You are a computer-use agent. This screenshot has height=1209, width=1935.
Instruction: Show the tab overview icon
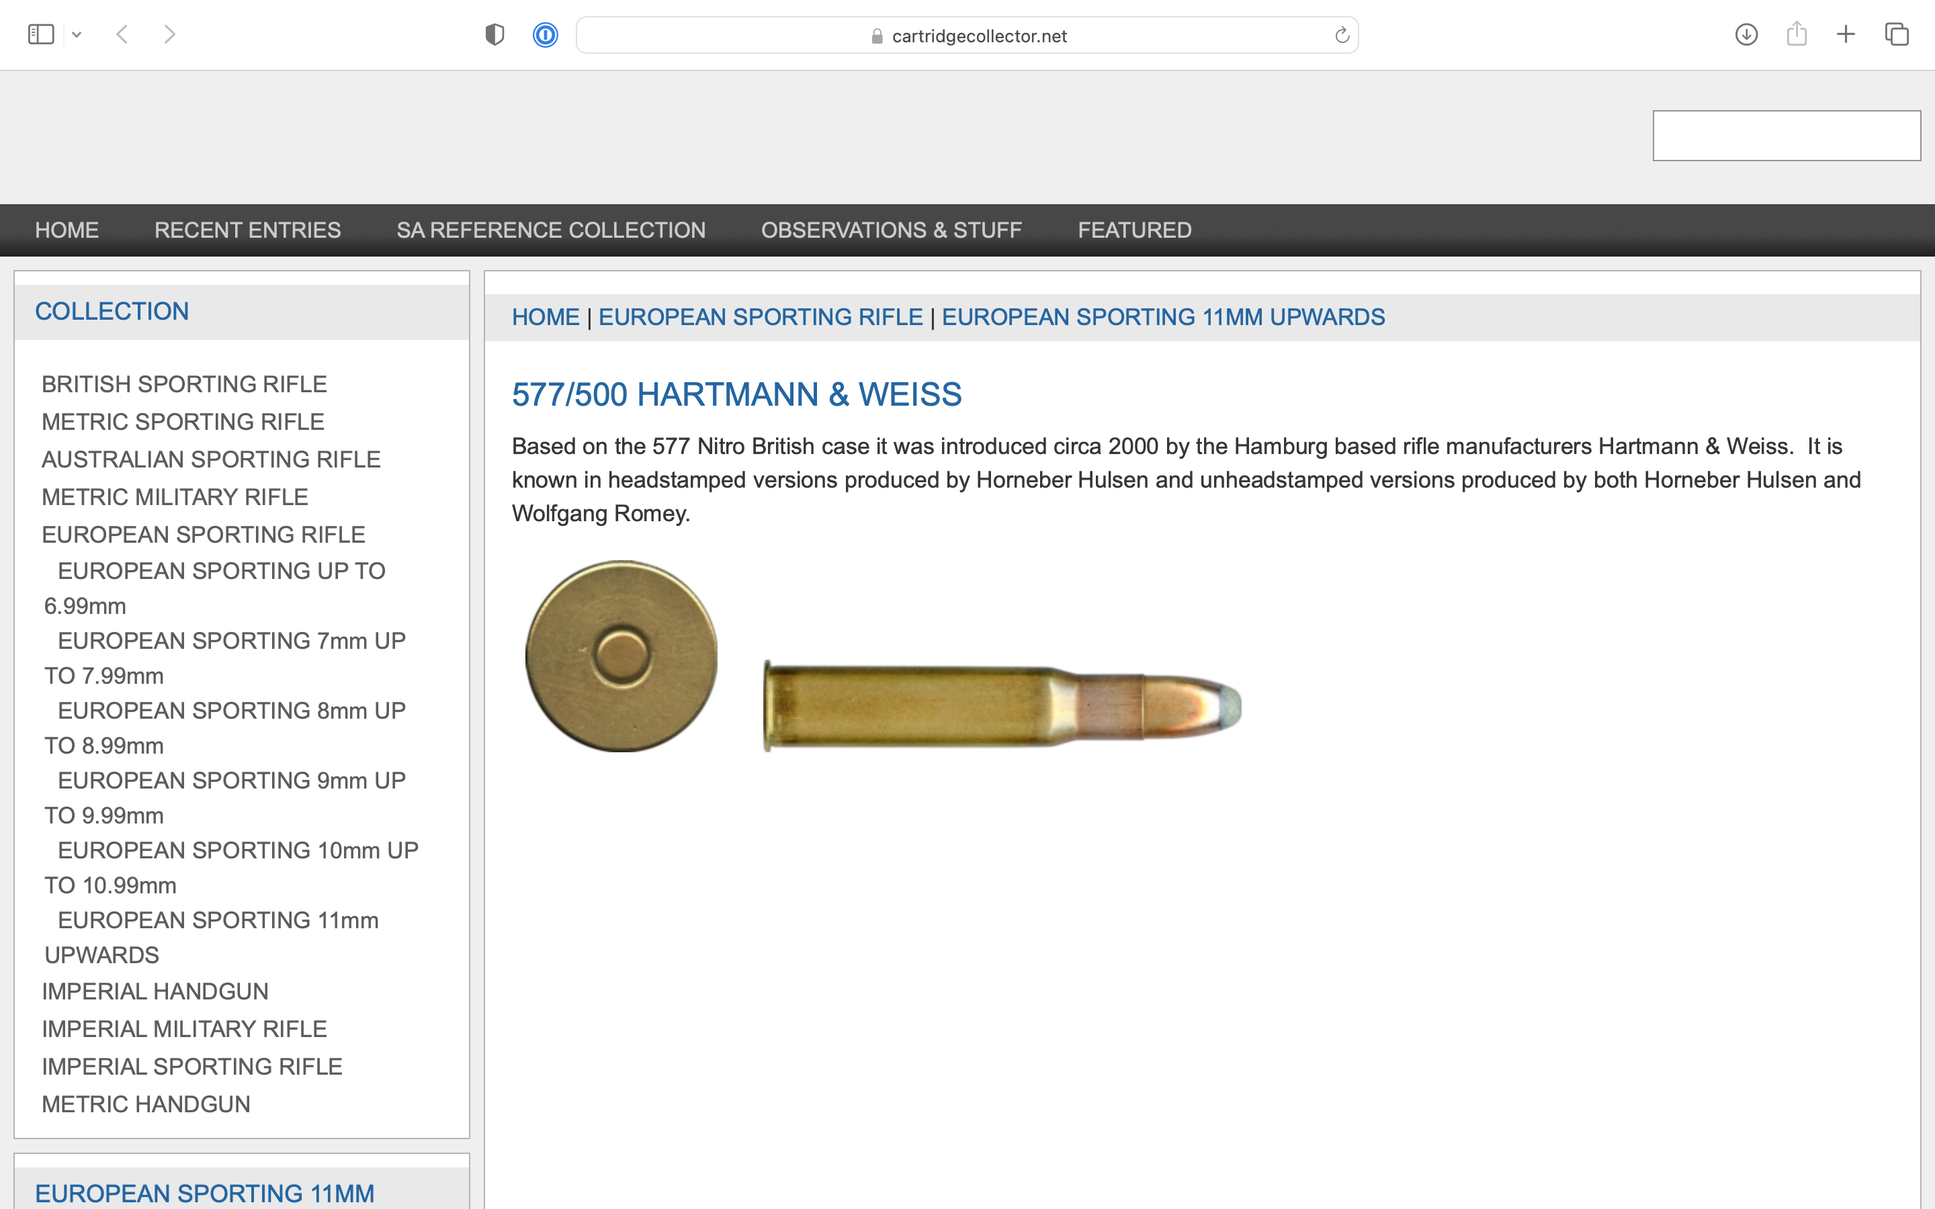tap(1897, 34)
